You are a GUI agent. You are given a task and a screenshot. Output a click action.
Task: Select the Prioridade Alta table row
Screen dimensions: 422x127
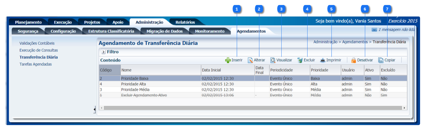tap(133, 84)
